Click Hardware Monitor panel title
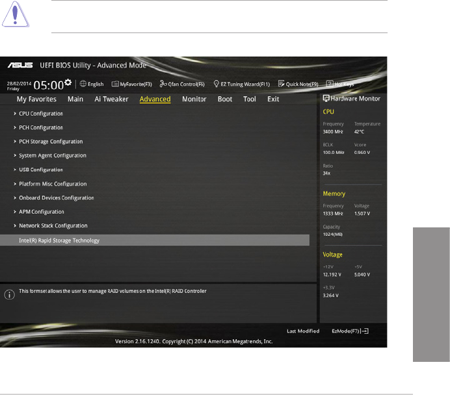The image size is (450, 395). pyautogui.click(x=355, y=99)
